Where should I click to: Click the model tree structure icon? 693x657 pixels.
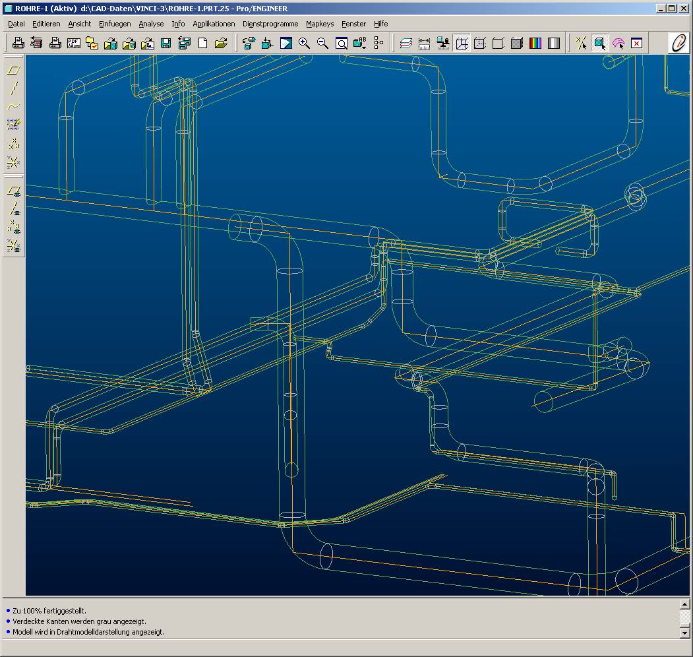pos(378,43)
